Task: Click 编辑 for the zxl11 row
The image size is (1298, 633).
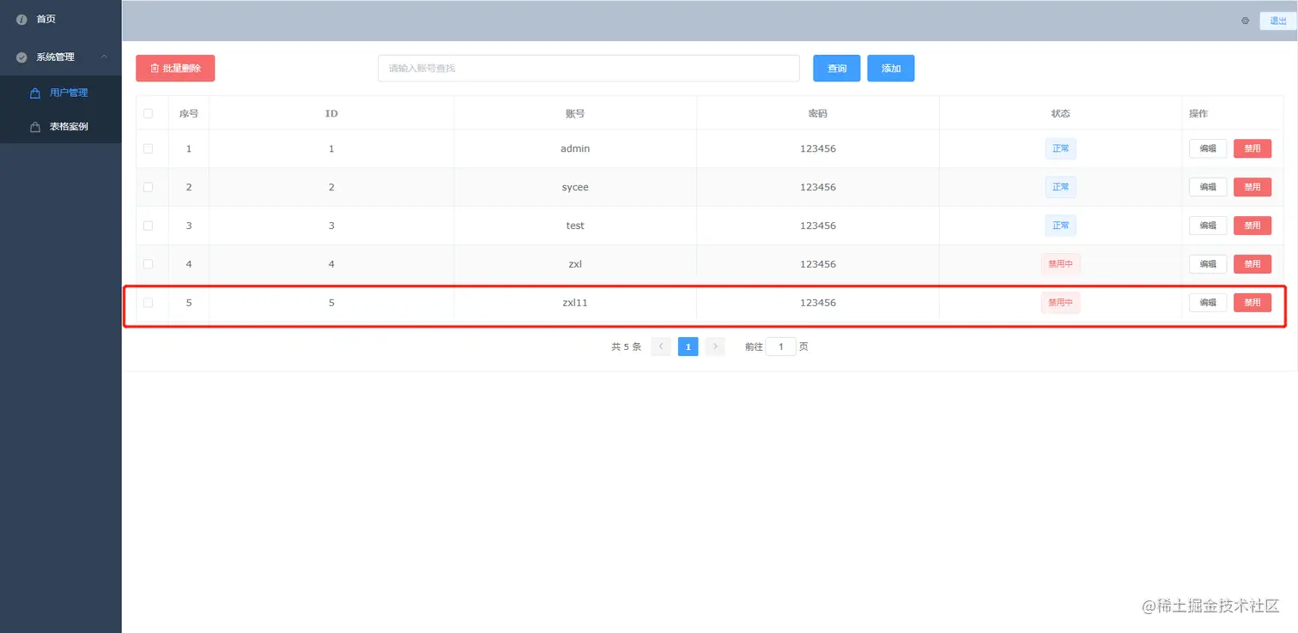Action: (1208, 303)
